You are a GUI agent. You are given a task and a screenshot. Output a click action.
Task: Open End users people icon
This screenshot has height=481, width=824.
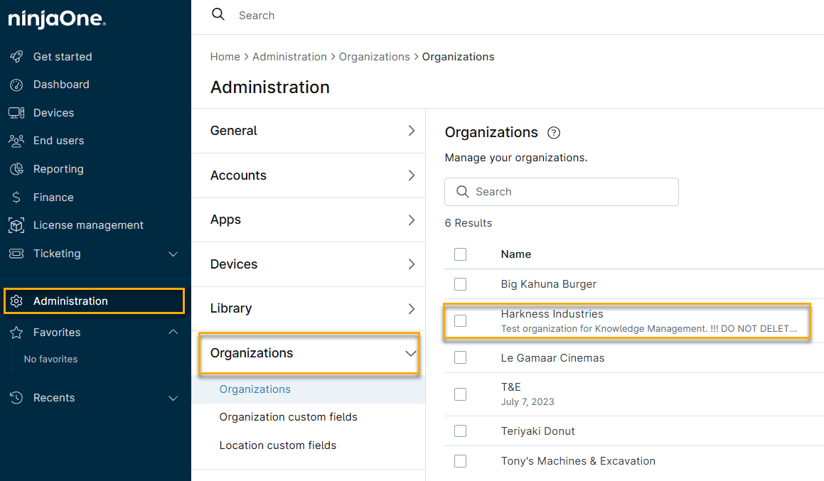(x=16, y=141)
